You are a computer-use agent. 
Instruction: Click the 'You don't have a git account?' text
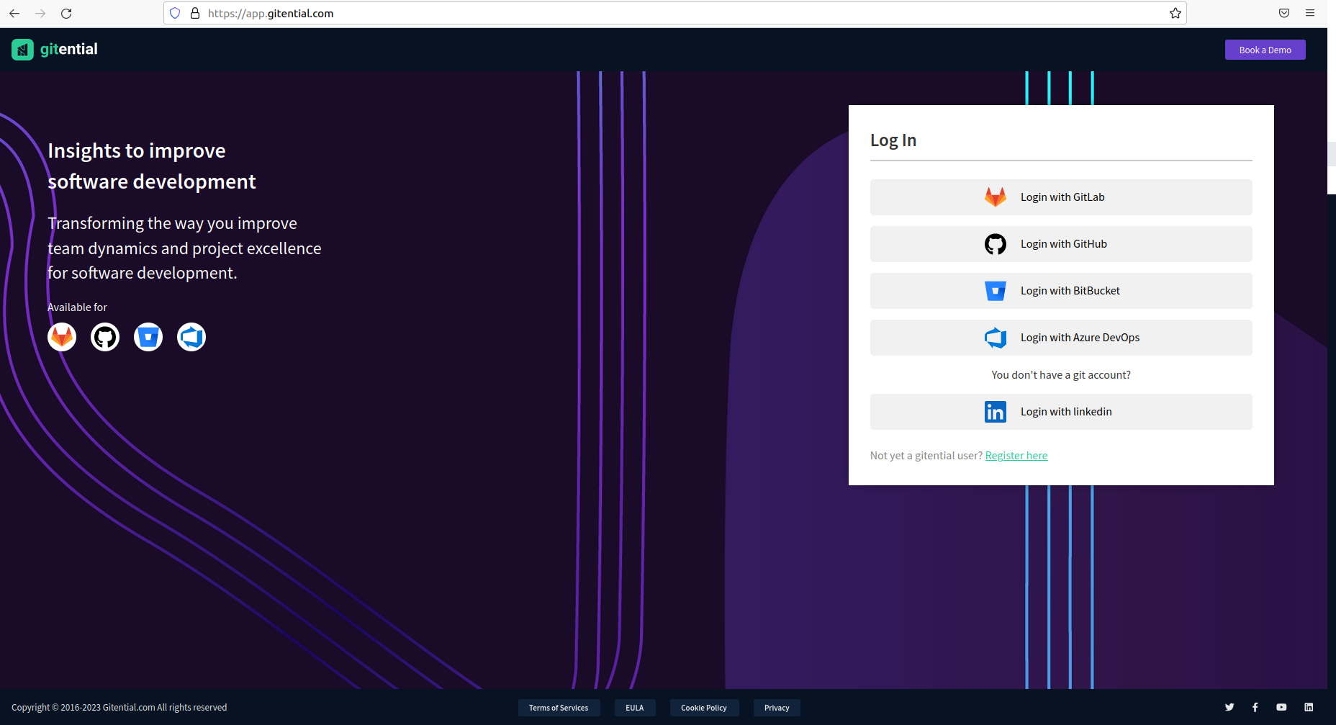point(1061,375)
